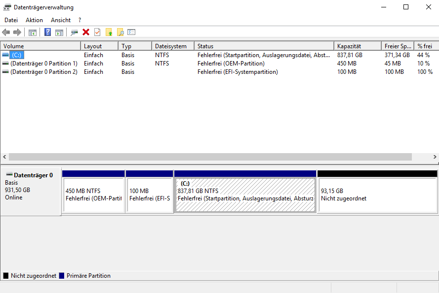Open the ? help menu
Viewport: 439px width, 293px height.
point(80,20)
